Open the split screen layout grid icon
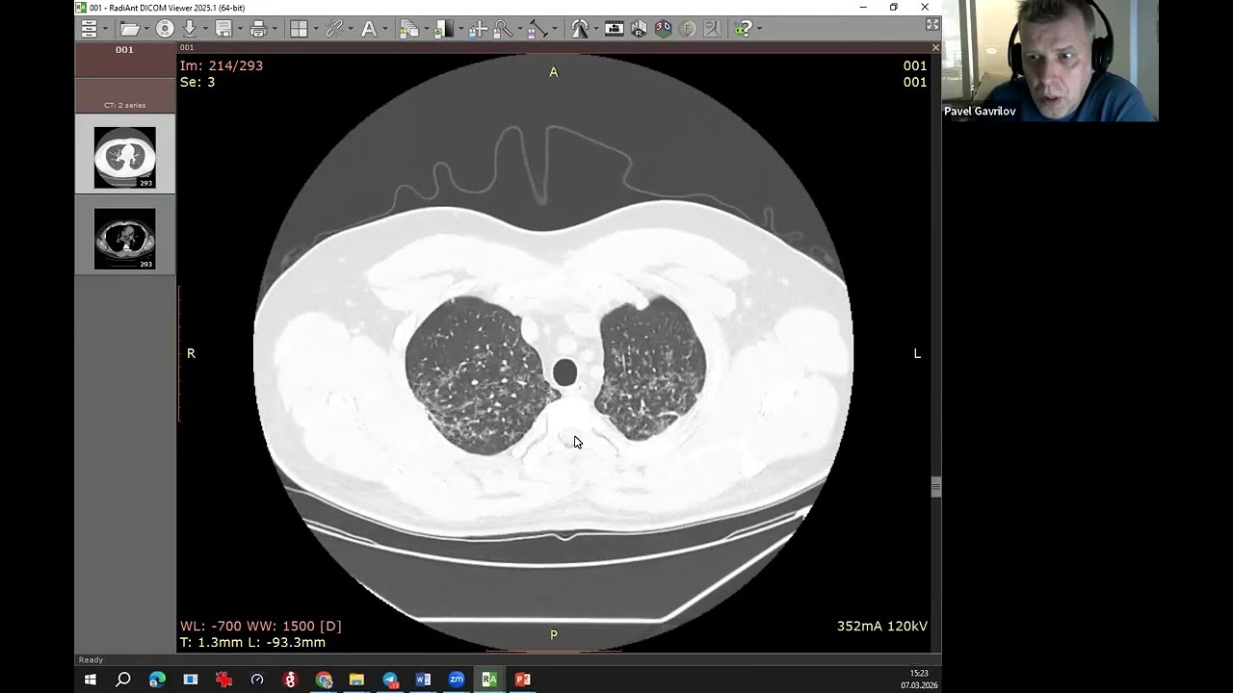This screenshot has height=693, width=1233. [x=299, y=29]
